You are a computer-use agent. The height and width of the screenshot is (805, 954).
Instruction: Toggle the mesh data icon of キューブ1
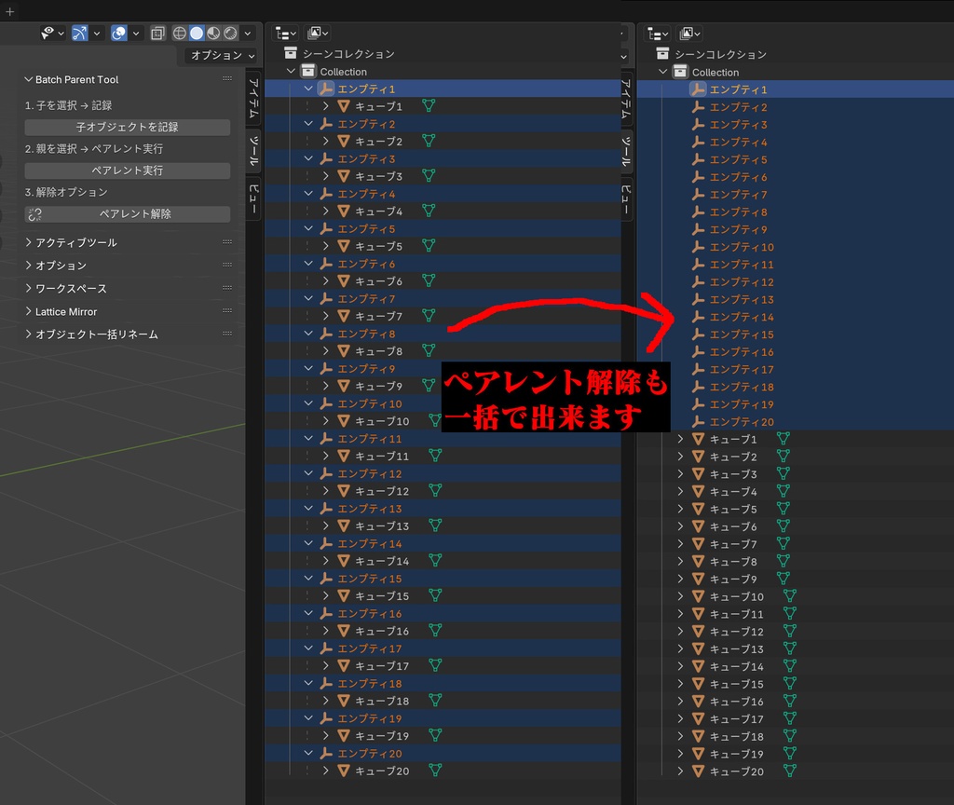coord(429,105)
